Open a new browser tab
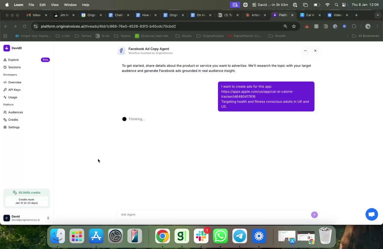 click(356, 15)
